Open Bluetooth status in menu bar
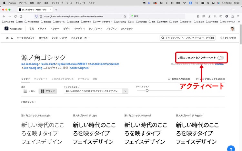 pyautogui.click(x=166, y=3)
